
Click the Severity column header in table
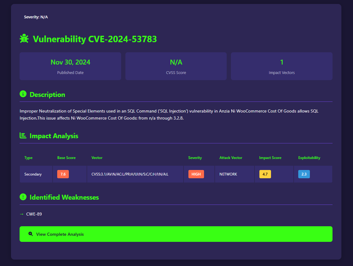(x=195, y=158)
